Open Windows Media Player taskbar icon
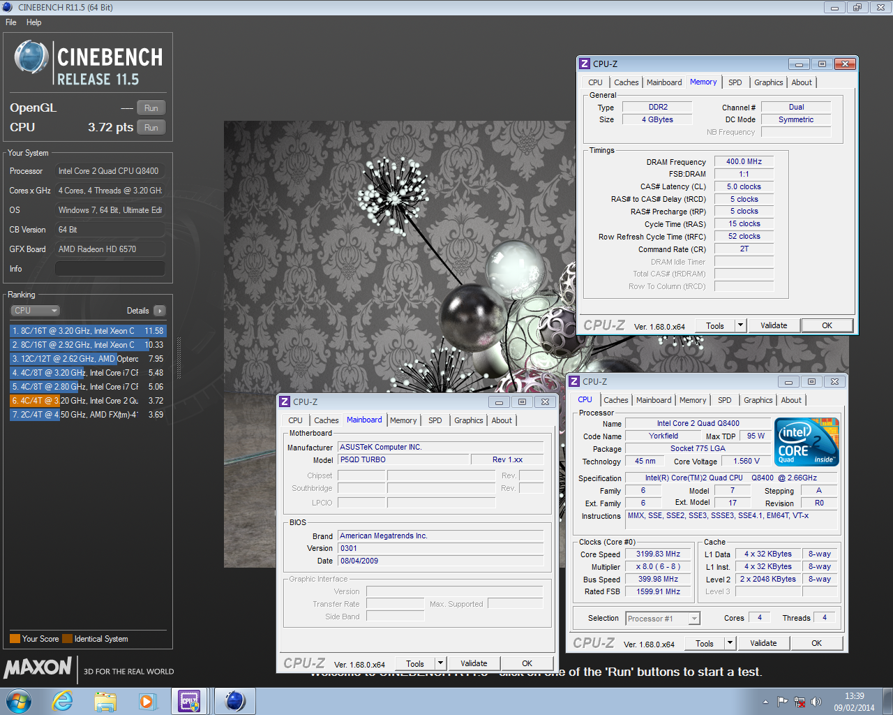The height and width of the screenshot is (715, 893). coord(147,701)
